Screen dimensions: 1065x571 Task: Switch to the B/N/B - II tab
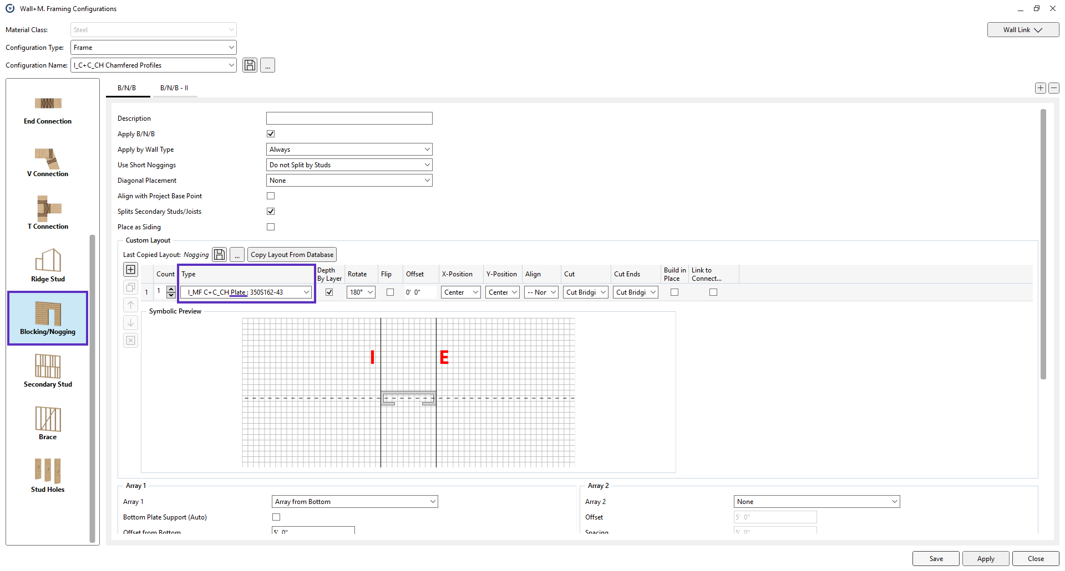point(174,88)
